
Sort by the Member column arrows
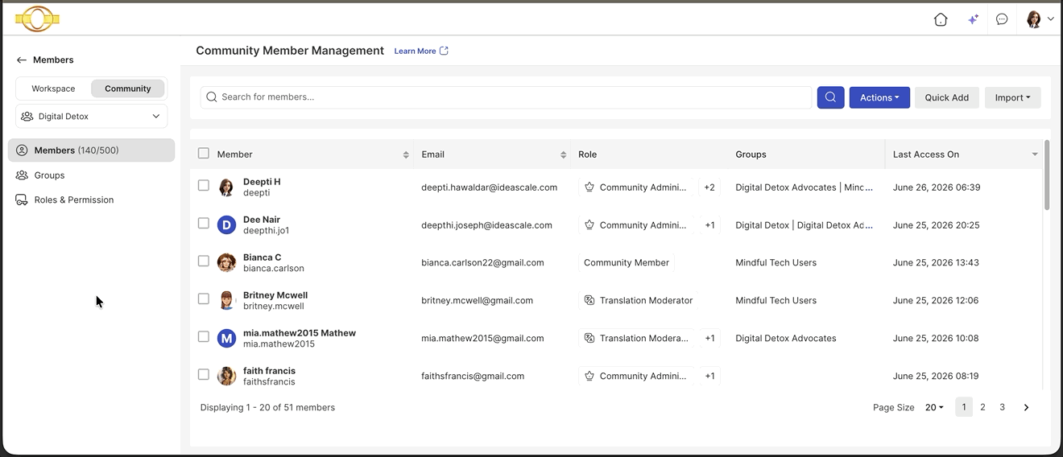pos(406,154)
